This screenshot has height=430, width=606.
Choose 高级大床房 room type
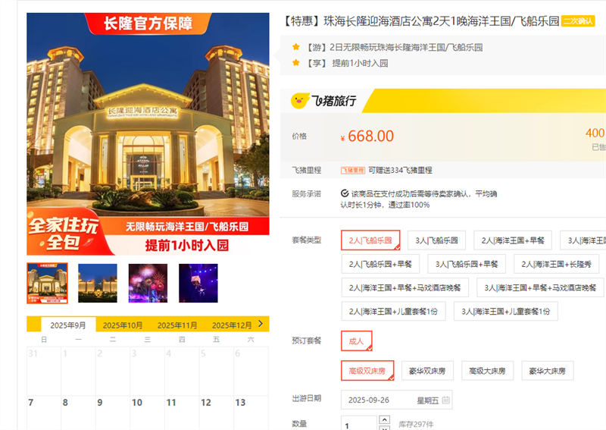[x=487, y=371]
